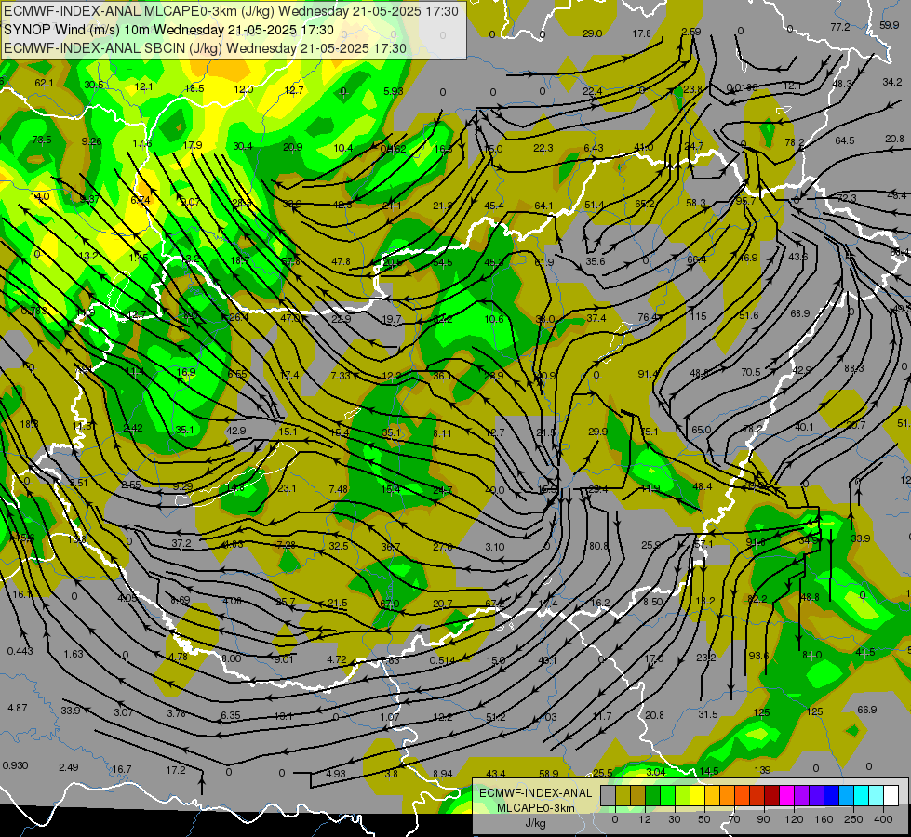Click the MLCAPE0-3km title line at top
Viewport: 911px width, 837px height.
pyautogui.click(x=231, y=11)
